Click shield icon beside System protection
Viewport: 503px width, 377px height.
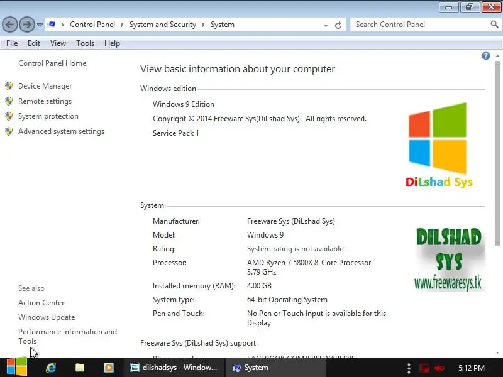(x=9, y=116)
